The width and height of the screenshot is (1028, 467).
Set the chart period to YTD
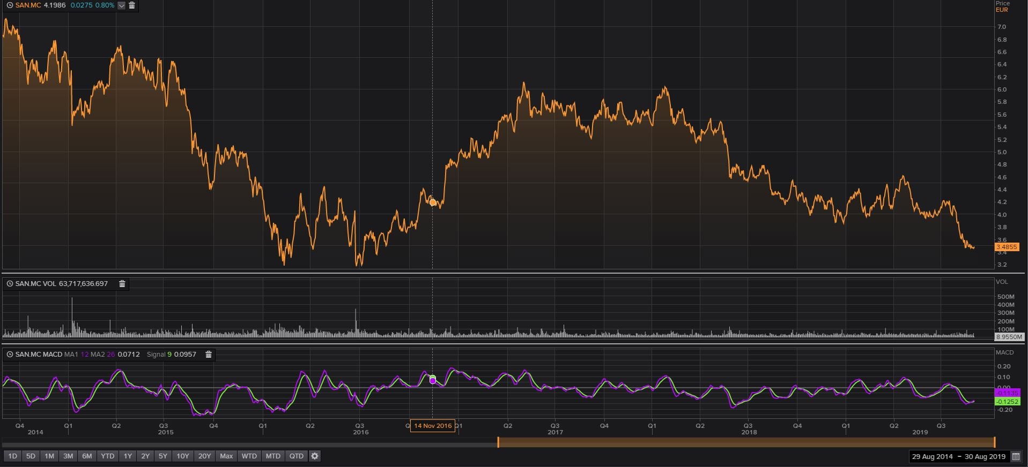(108, 456)
